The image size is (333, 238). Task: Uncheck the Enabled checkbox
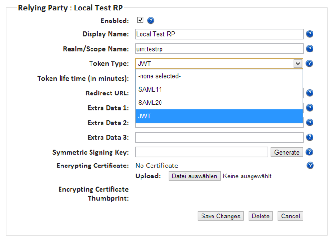(140, 20)
